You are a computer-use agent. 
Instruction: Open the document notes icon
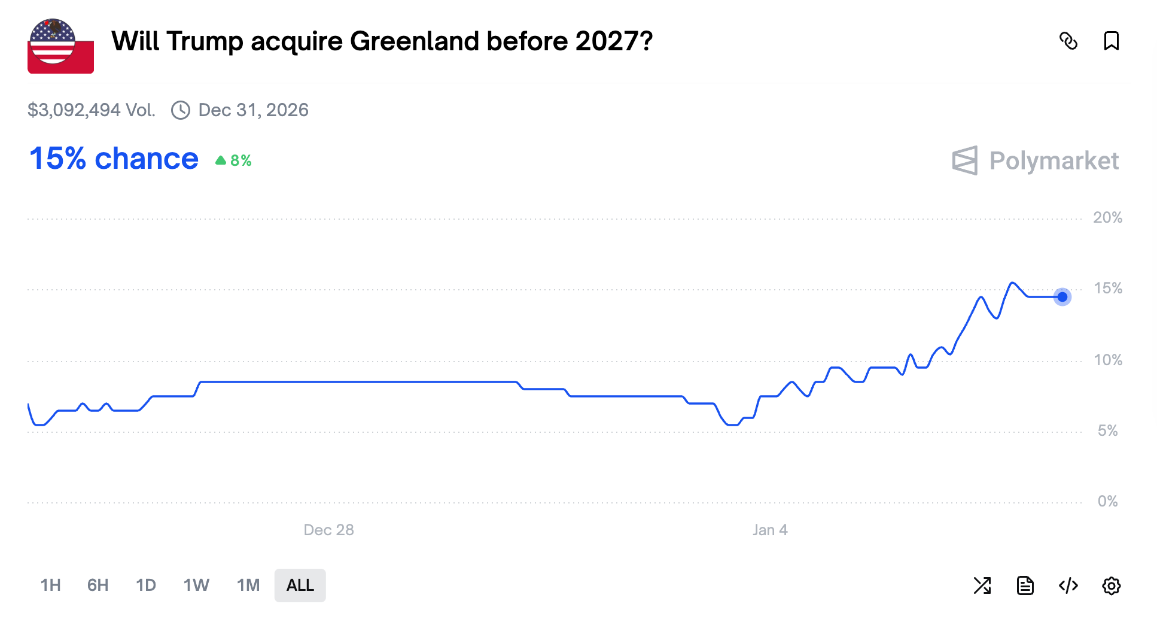[1025, 586]
